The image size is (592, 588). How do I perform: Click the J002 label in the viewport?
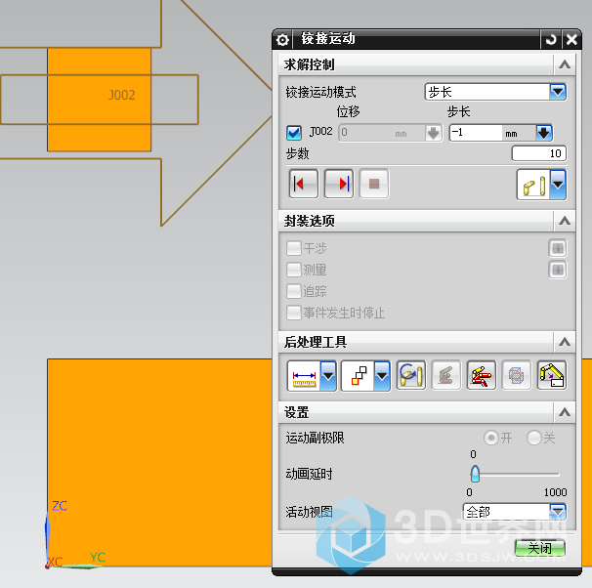click(x=121, y=95)
